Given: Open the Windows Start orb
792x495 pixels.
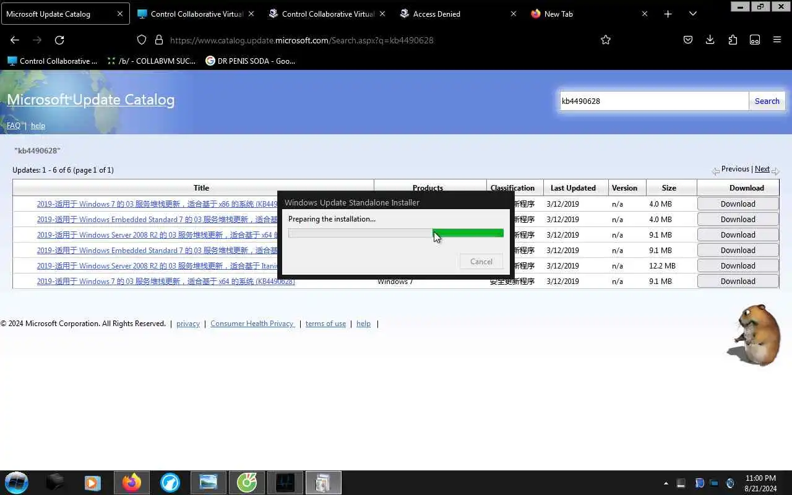Looking at the screenshot, I should 17,483.
